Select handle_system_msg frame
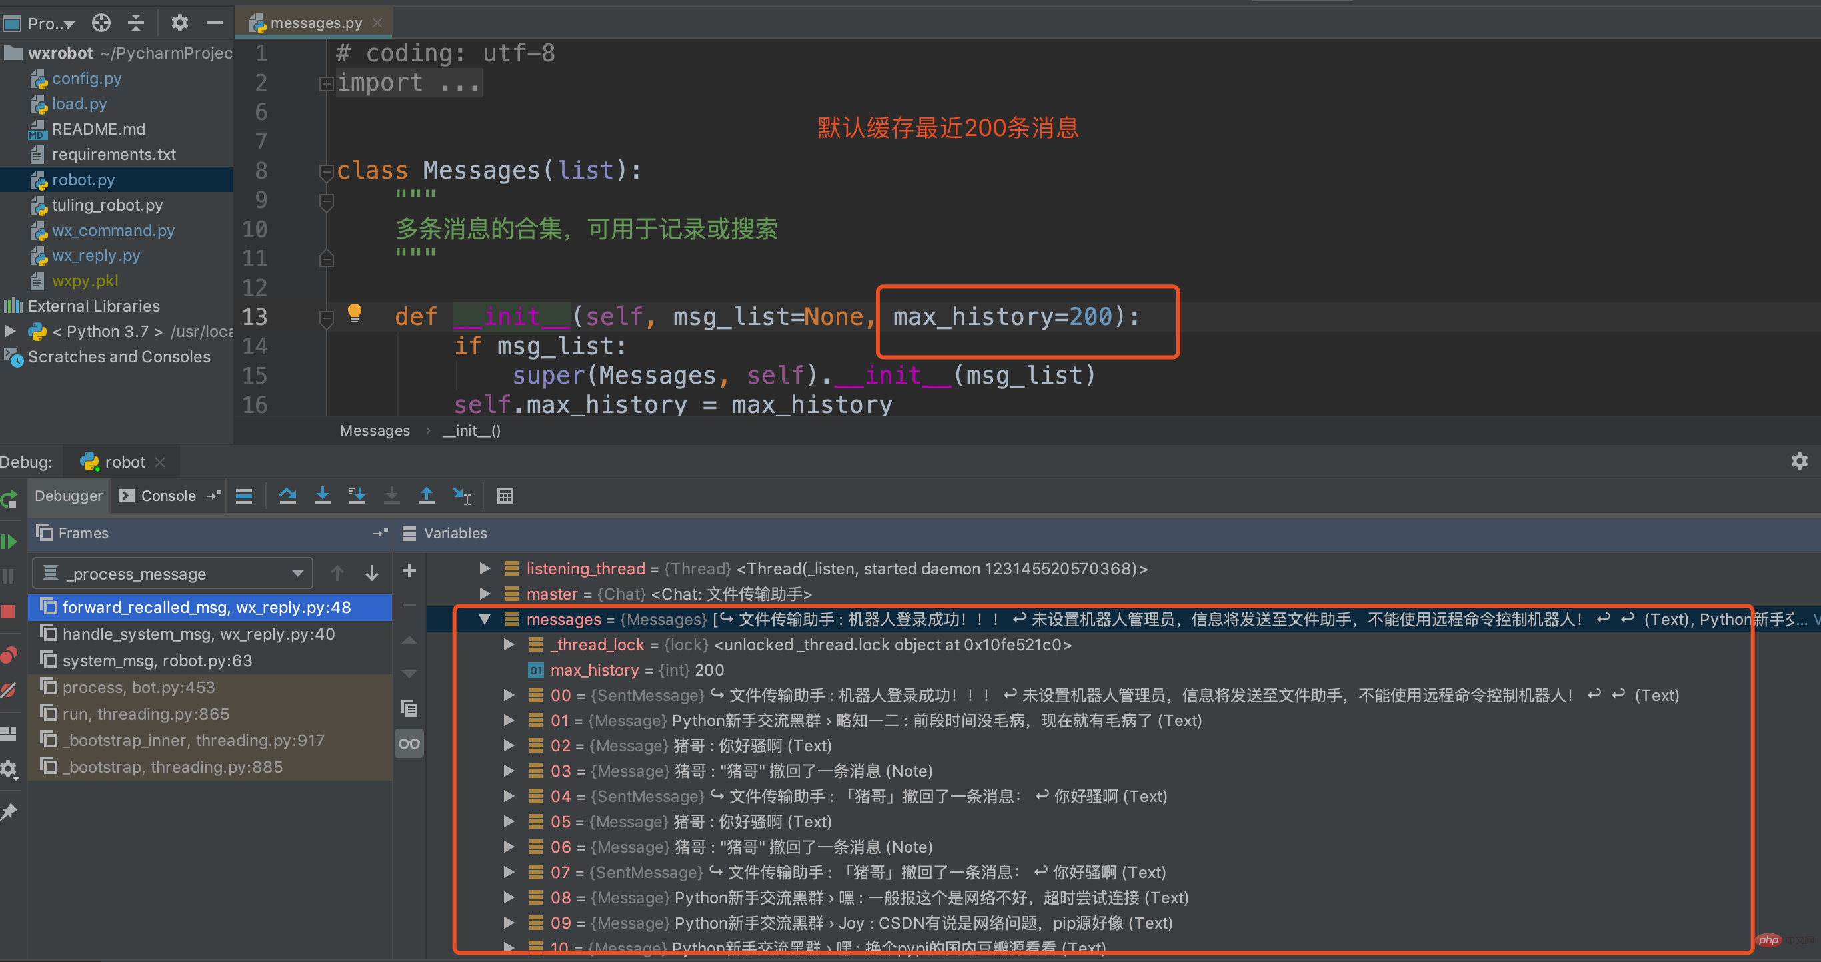Image resolution: width=1821 pixels, height=962 pixels. tap(210, 634)
